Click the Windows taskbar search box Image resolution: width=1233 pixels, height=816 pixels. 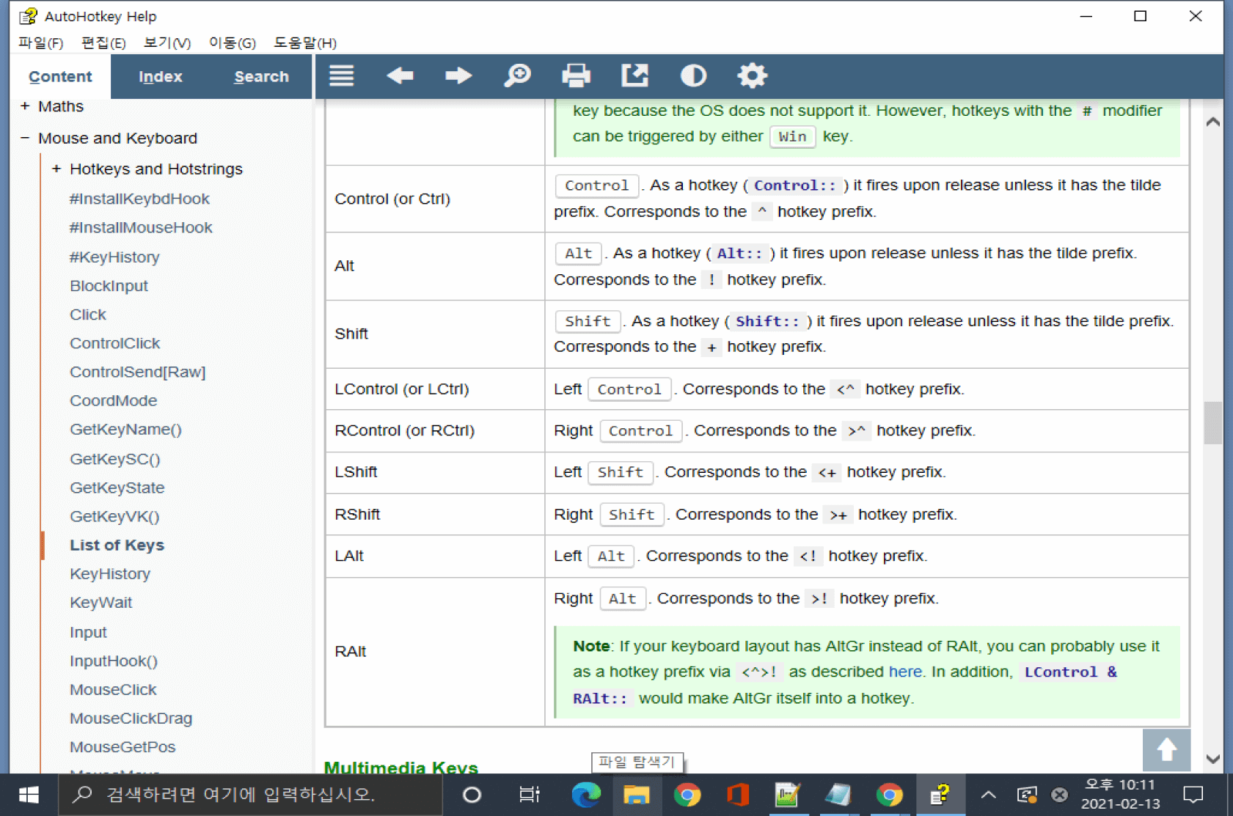tap(249, 795)
